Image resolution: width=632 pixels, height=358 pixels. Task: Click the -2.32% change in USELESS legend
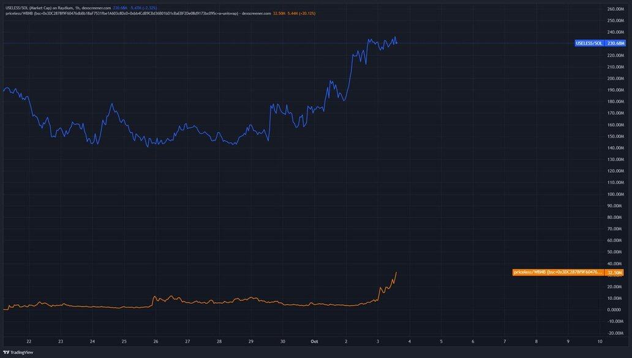148,8
